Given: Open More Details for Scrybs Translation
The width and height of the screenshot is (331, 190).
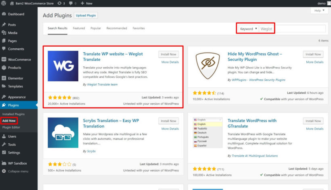Looking at the screenshot, I should 170,129.
